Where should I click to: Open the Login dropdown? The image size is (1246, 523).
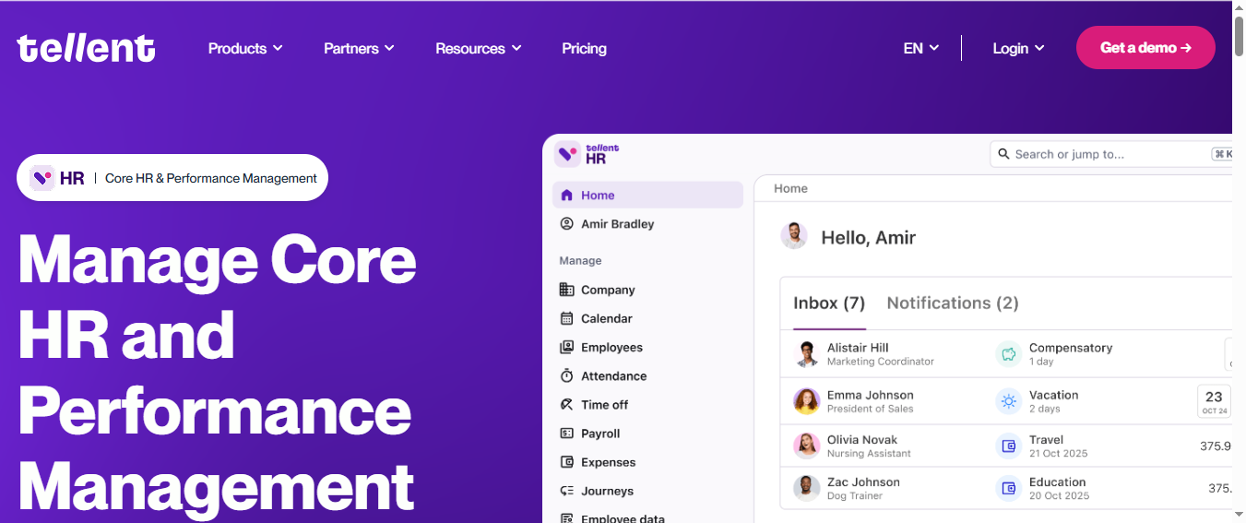(1018, 48)
